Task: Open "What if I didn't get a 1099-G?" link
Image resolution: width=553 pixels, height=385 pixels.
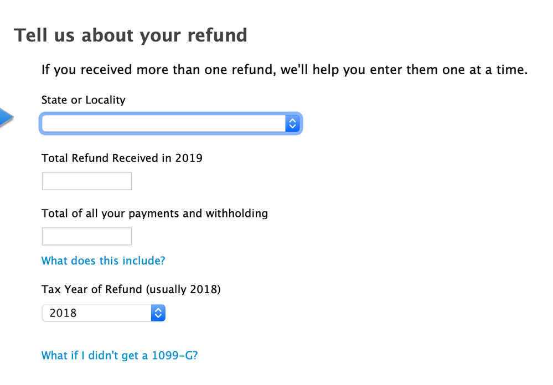Action: [x=120, y=355]
